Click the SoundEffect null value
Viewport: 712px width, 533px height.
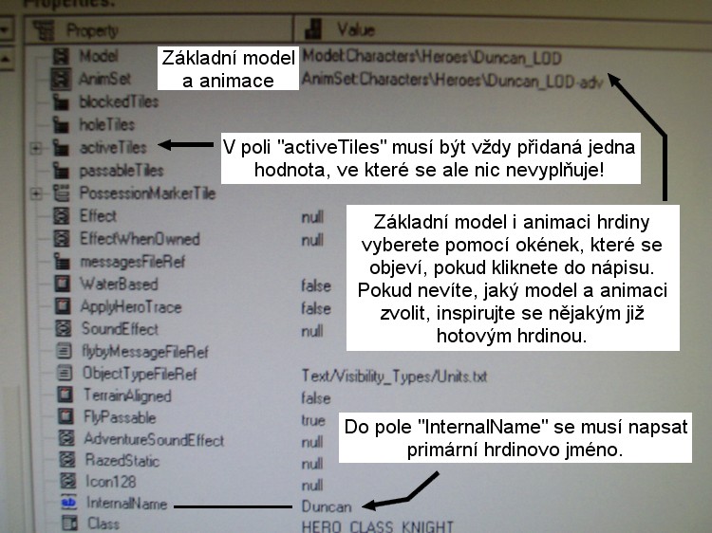click(x=312, y=331)
